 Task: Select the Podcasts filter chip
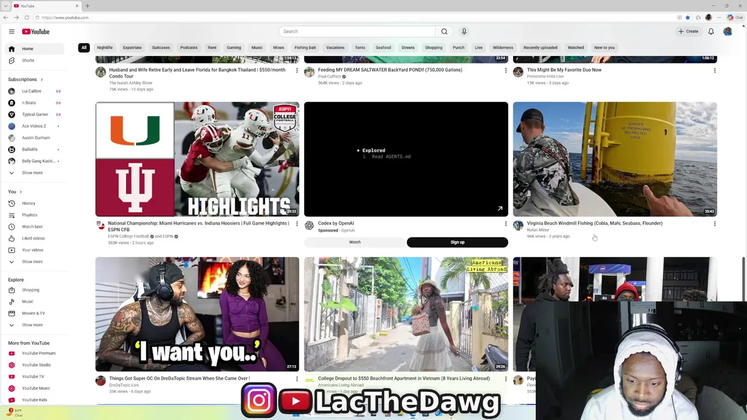pyautogui.click(x=189, y=48)
